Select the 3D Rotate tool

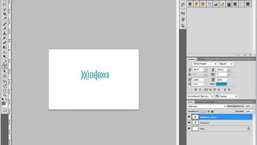tap(5, 81)
